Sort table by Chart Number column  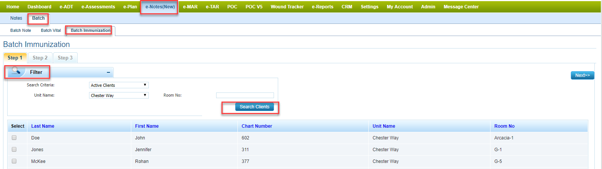[257, 126]
